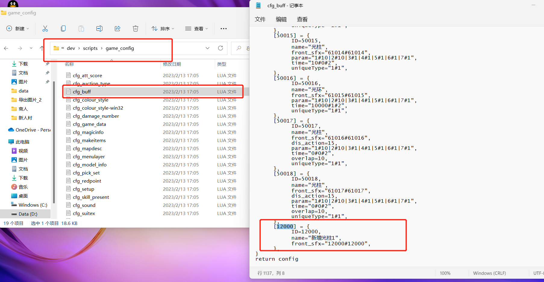This screenshot has height=282, width=544.
Task: Go back with the Explorer back arrow
Action: (x=6, y=48)
